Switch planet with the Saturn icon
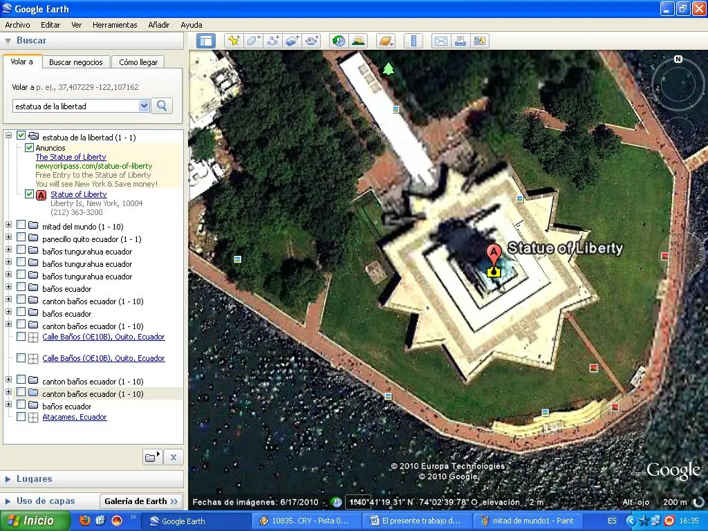This screenshot has width=708, height=531. (x=386, y=41)
